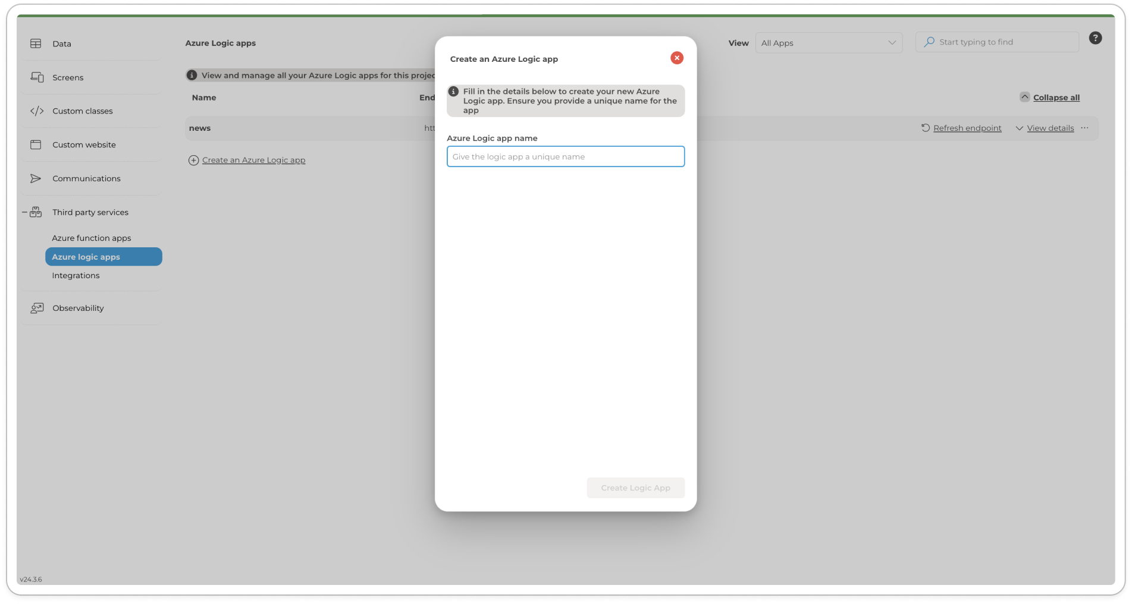Viewport: 1132px width, 604px height.
Task: Click the v24.3.6 version label
Action: click(x=31, y=580)
